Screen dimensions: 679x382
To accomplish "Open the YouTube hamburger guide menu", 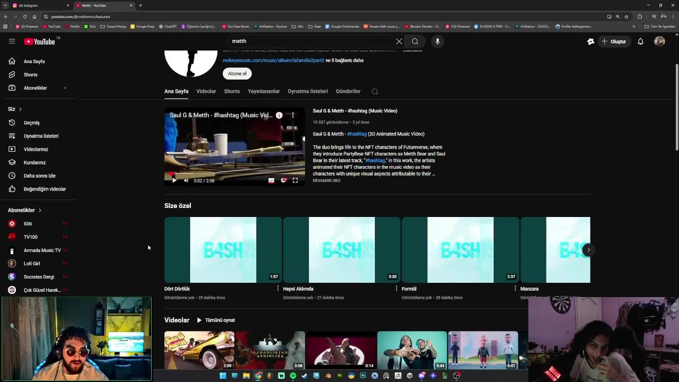I will [12, 41].
